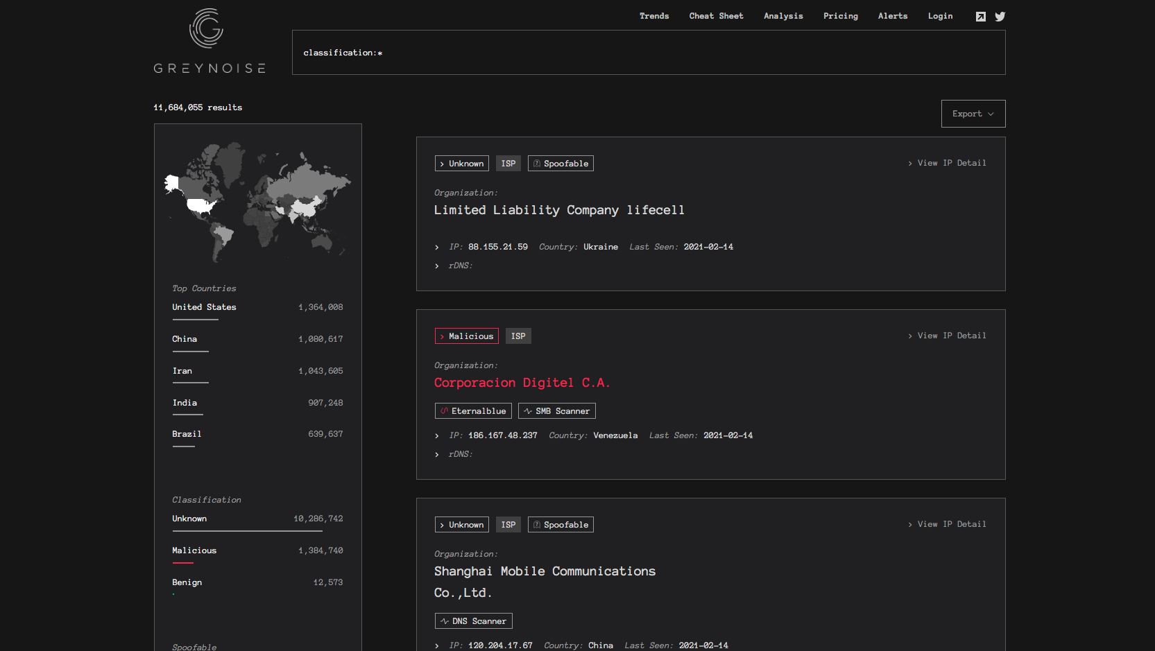Click the world map of results
1155x651 pixels.
pyautogui.click(x=257, y=201)
